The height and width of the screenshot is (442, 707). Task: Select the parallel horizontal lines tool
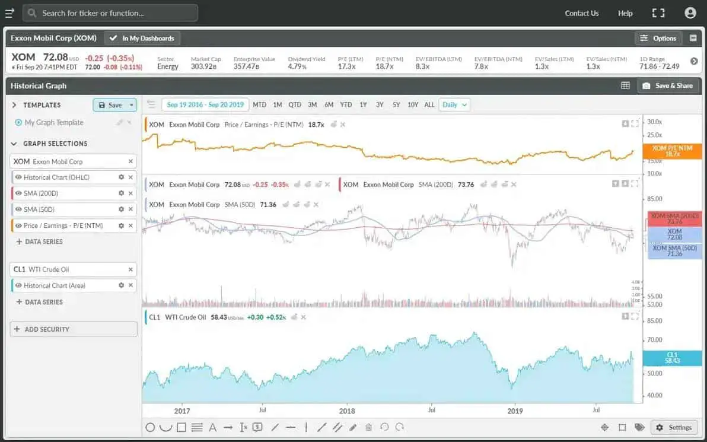point(196,428)
